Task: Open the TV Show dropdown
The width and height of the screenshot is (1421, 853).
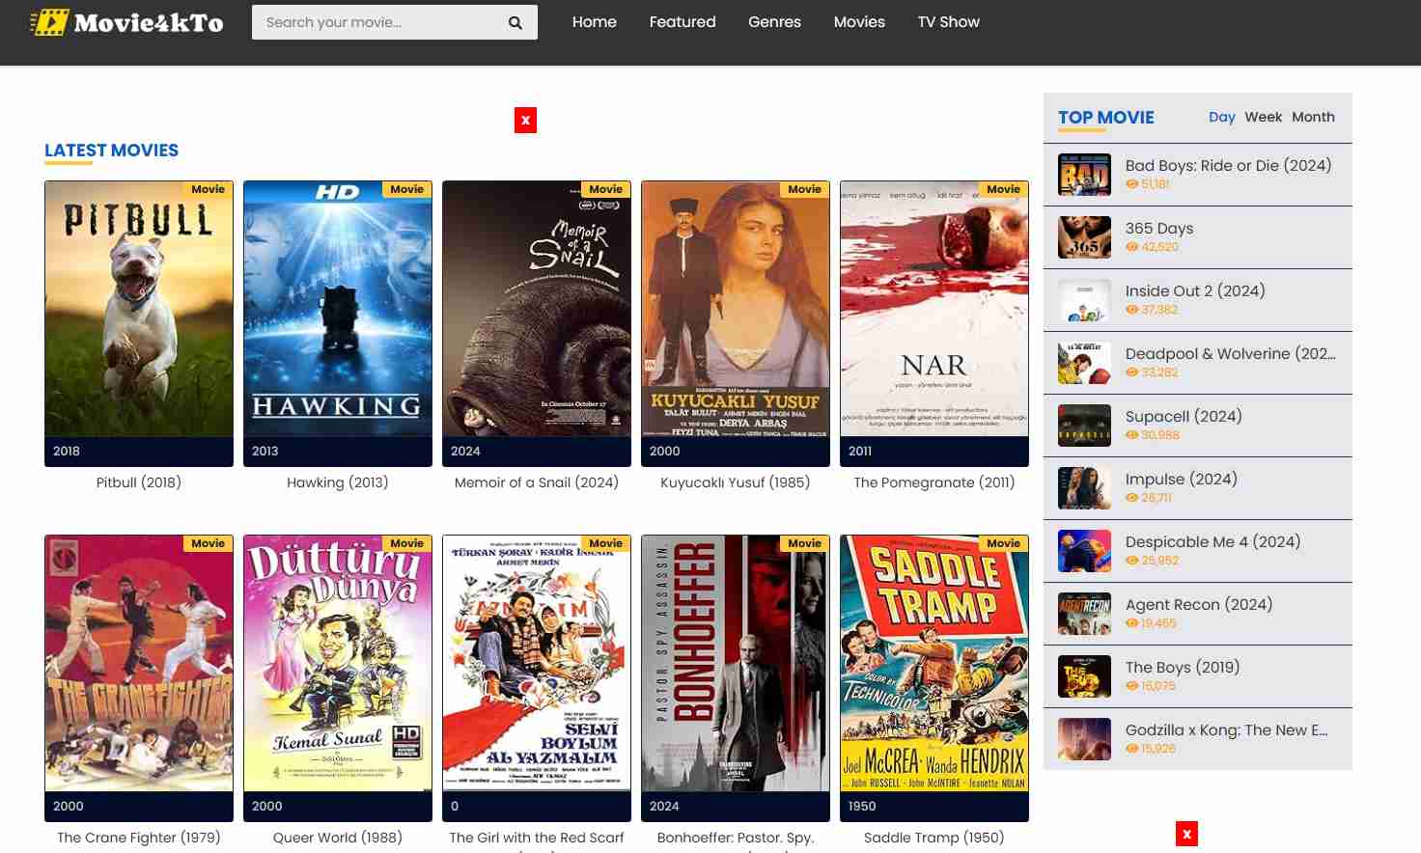Action: pos(949,22)
